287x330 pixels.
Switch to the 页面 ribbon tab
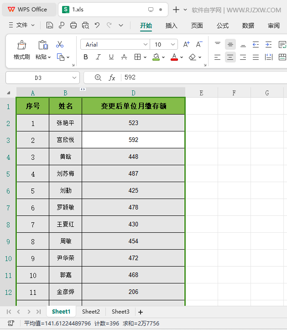(x=197, y=26)
